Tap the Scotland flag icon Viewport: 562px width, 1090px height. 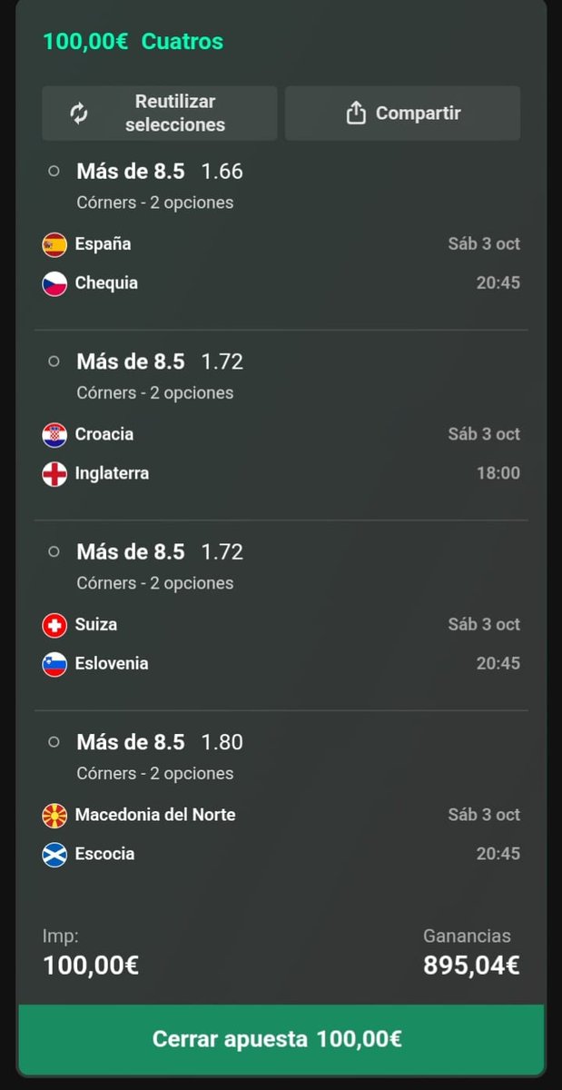[54, 855]
